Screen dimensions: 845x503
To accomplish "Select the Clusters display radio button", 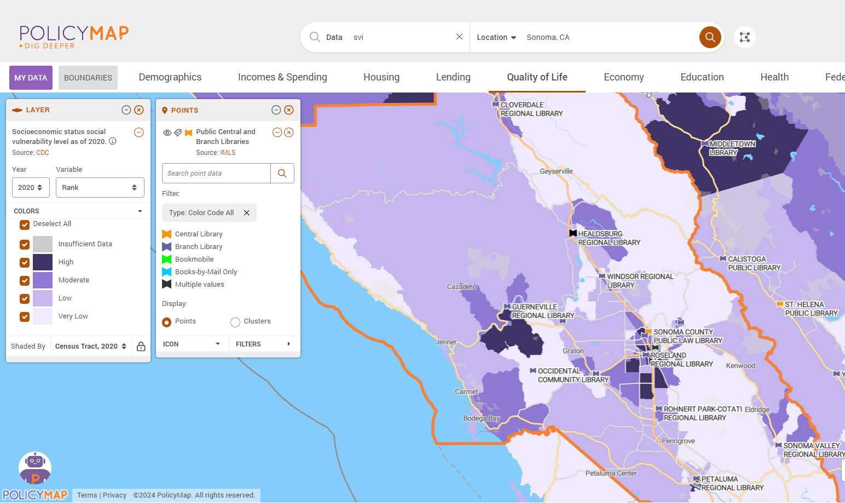I will pos(235,322).
